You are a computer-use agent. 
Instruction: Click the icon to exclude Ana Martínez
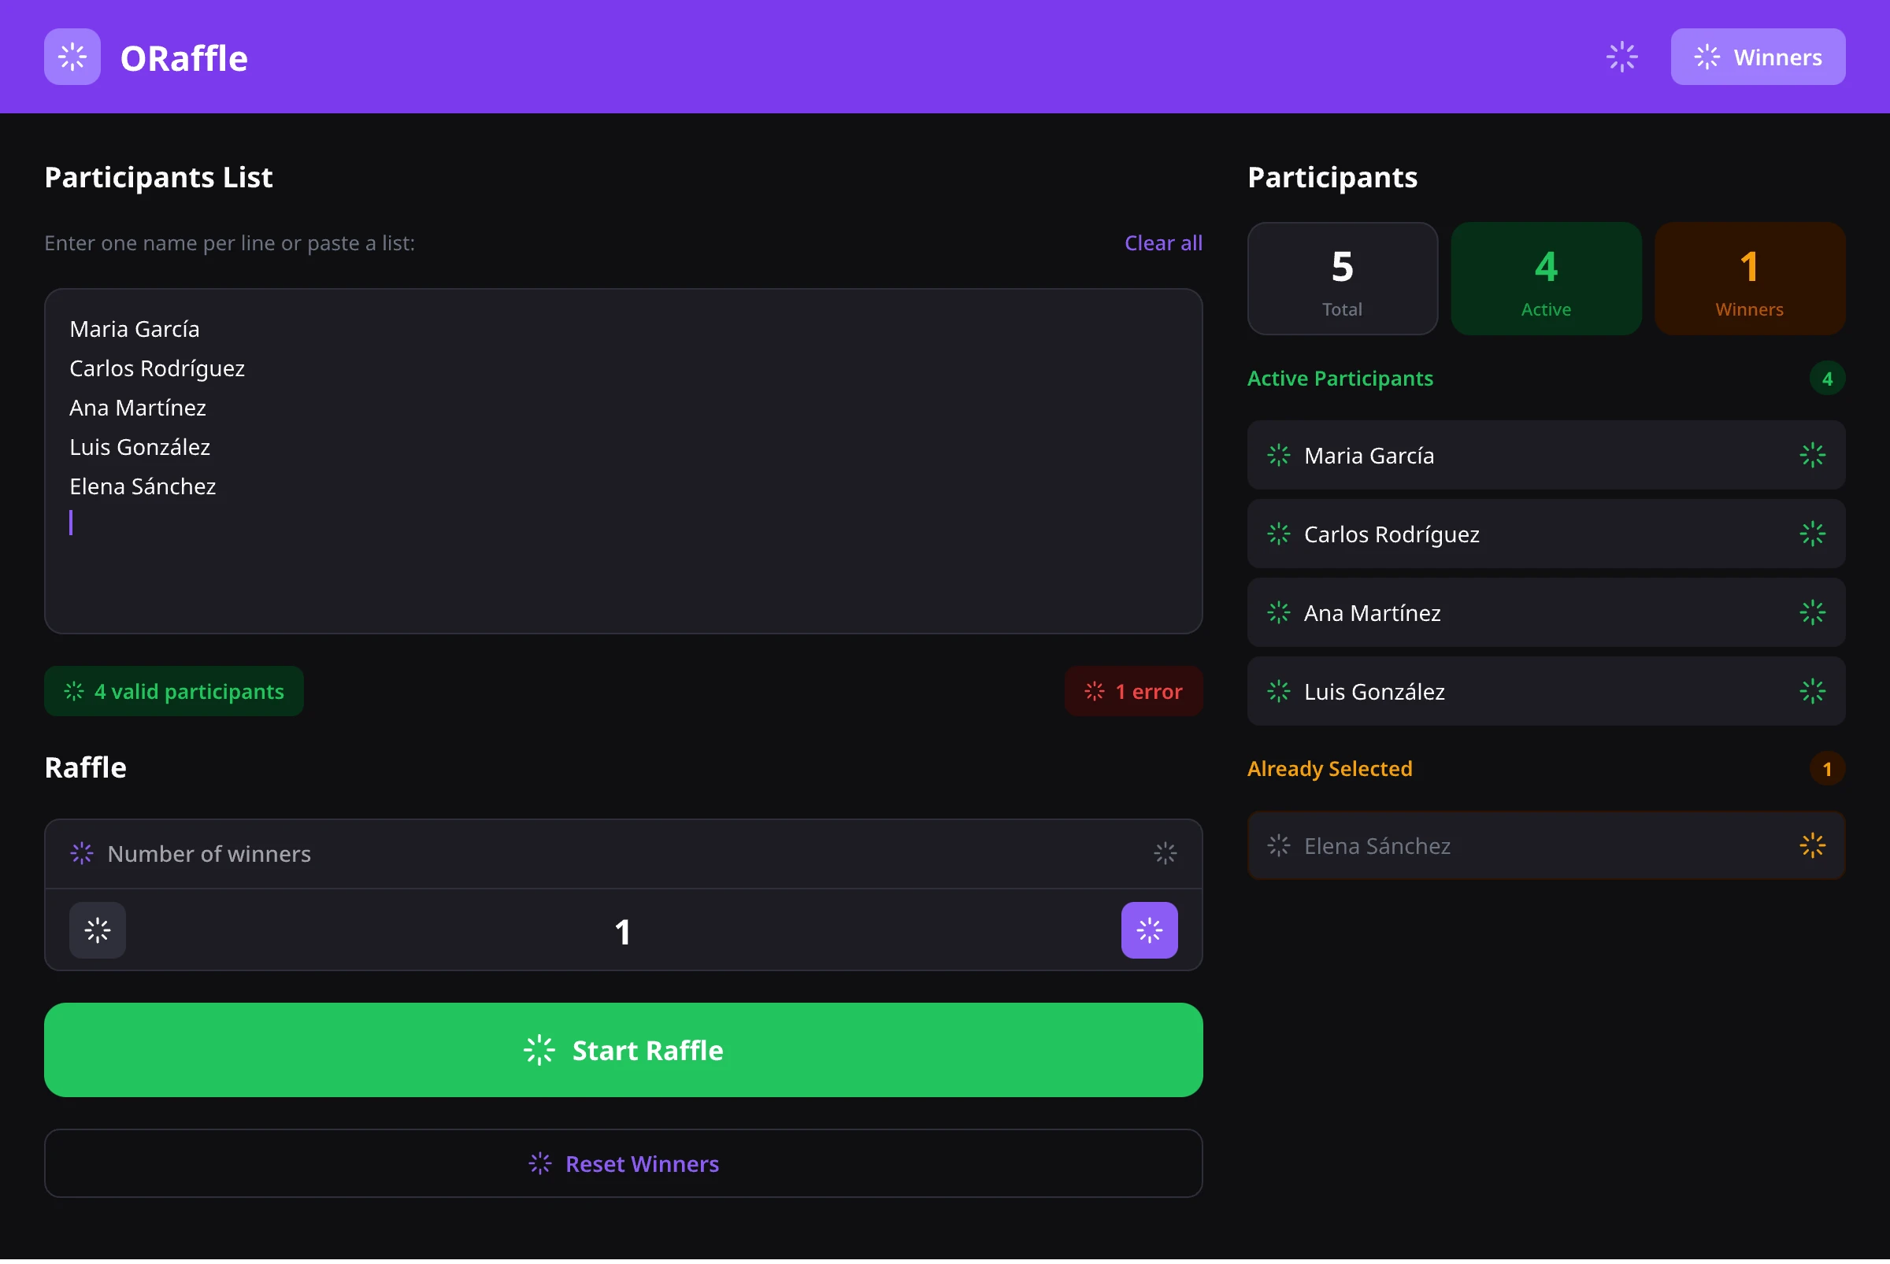tap(1812, 612)
